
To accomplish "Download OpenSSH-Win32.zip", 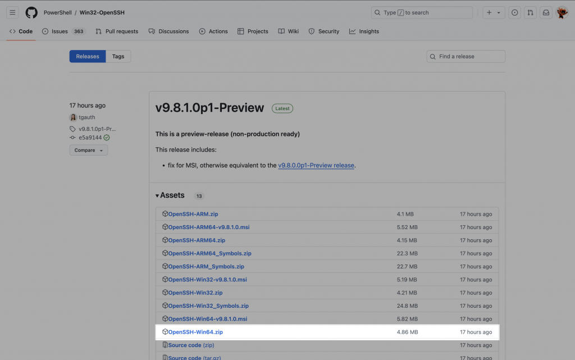I will [195, 293].
